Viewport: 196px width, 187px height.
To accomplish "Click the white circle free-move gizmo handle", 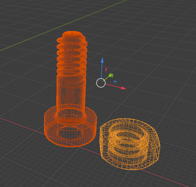I will [101, 83].
